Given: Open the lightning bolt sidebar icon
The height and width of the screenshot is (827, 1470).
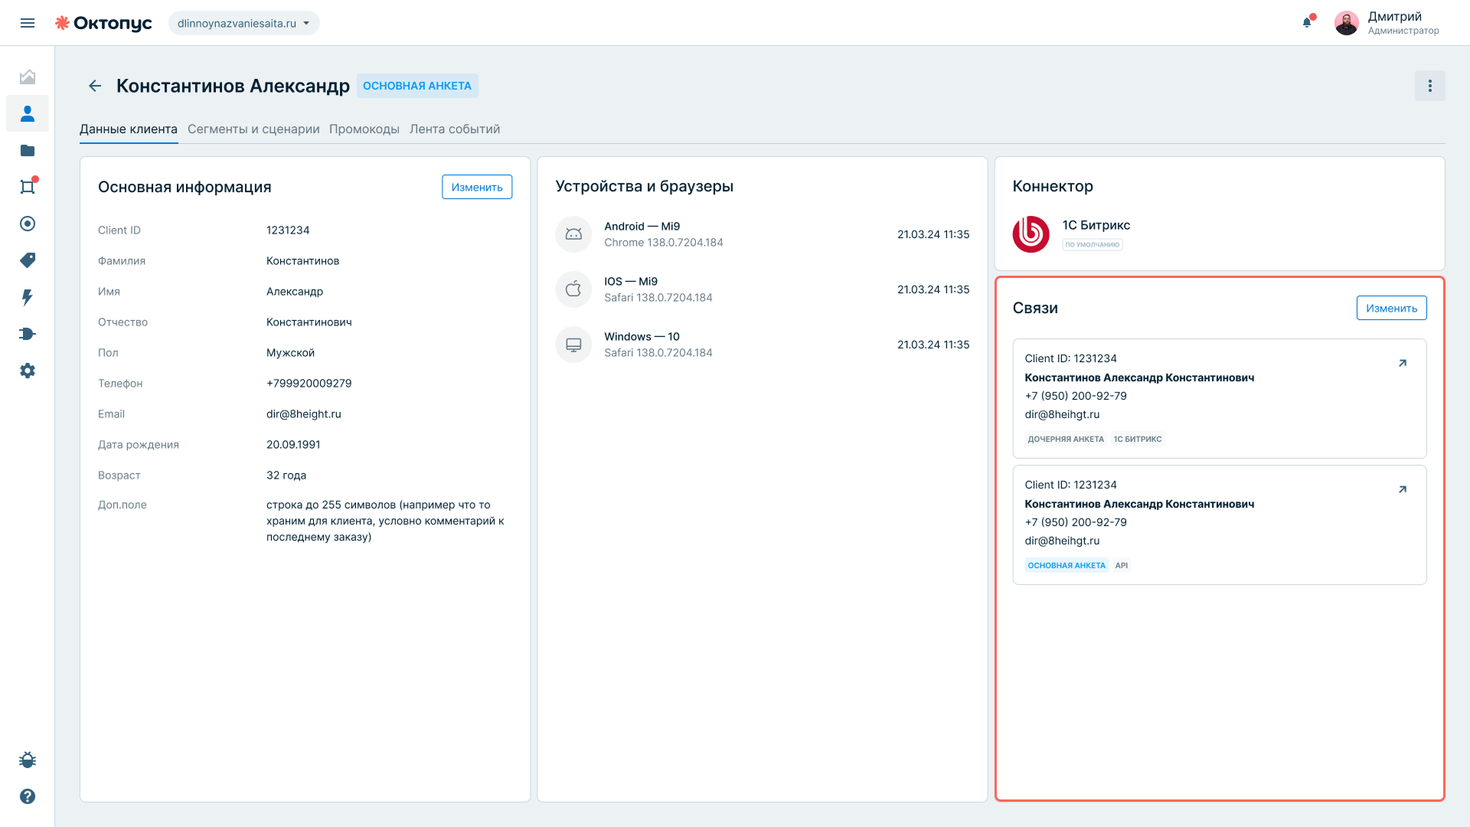Looking at the screenshot, I should [28, 297].
